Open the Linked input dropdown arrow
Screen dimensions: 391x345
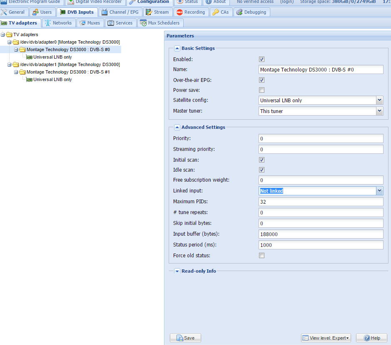click(x=379, y=191)
